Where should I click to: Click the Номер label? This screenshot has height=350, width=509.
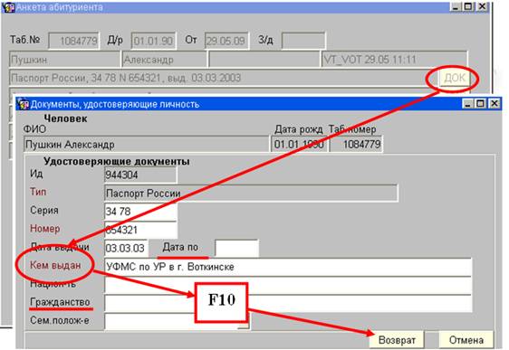44,229
